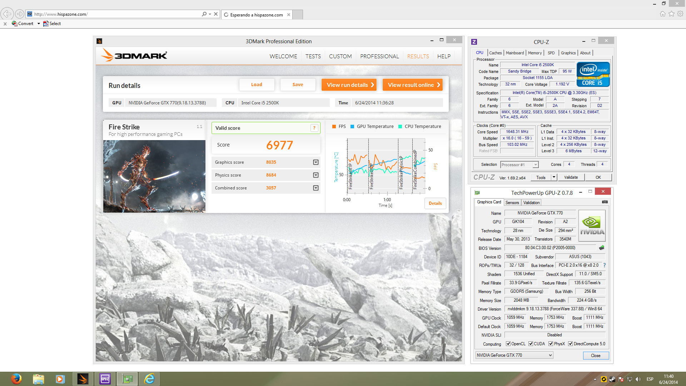Open the browser home icon
The width and height of the screenshot is (686, 386).
click(x=663, y=14)
